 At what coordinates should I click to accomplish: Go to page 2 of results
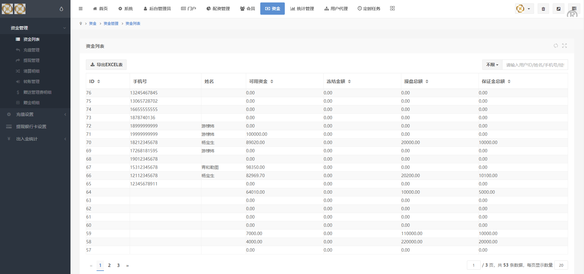[x=109, y=265]
